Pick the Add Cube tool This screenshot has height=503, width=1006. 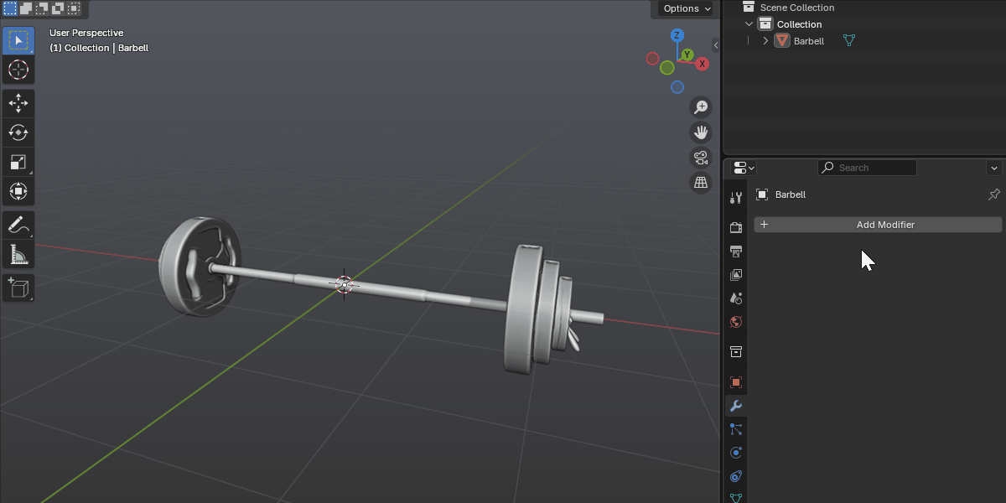coord(18,288)
